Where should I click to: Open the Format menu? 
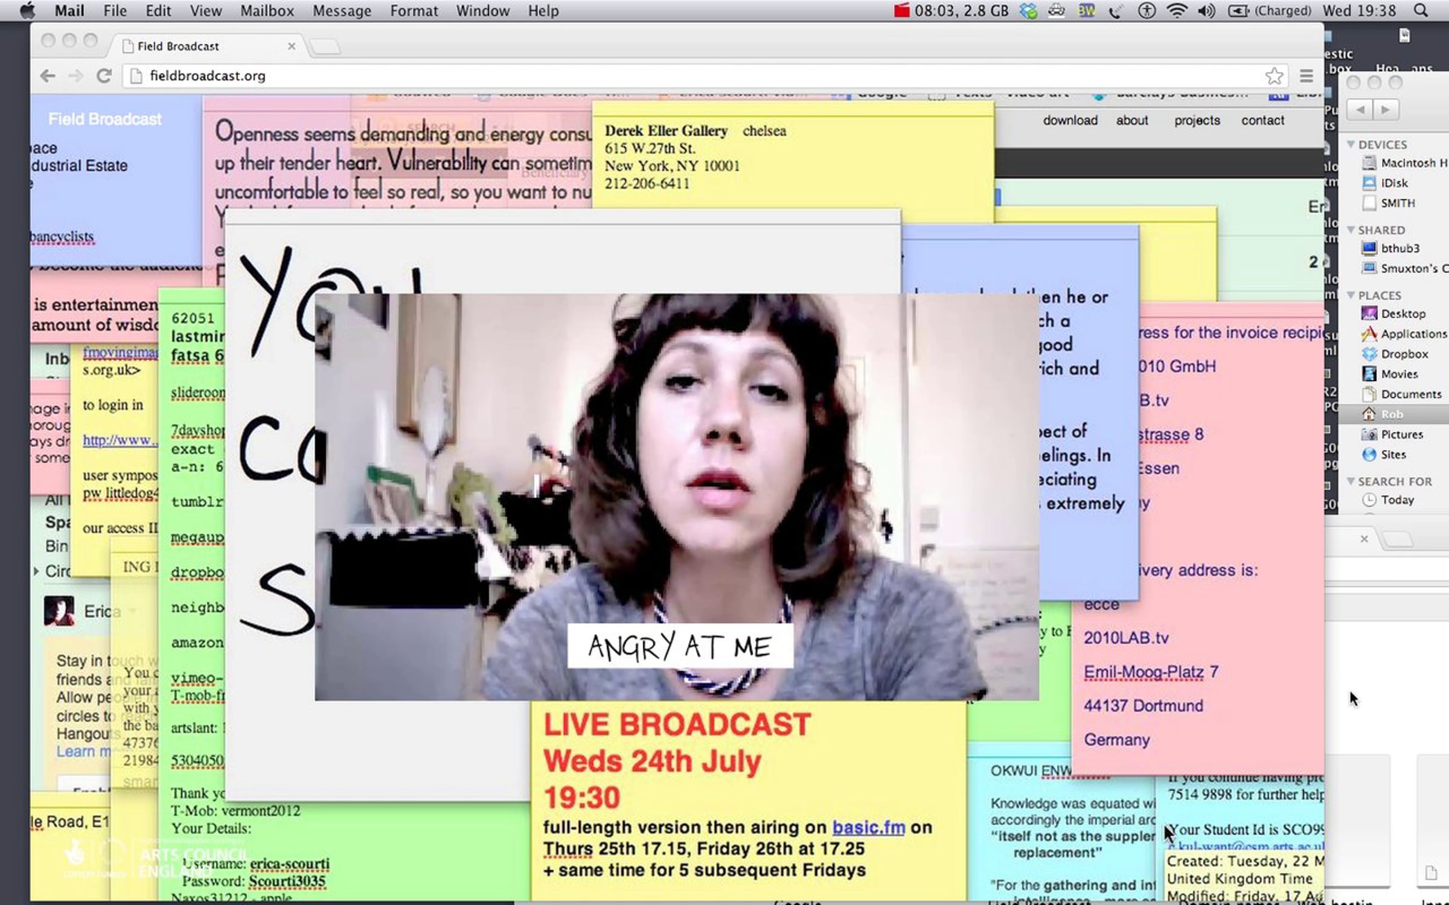pyautogui.click(x=414, y=11)
